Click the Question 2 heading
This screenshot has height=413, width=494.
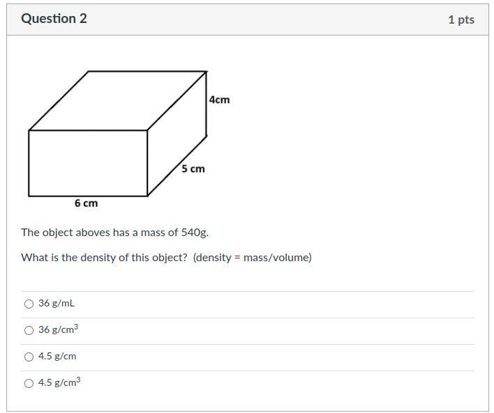pyautogui.click(x=54, y=19)
